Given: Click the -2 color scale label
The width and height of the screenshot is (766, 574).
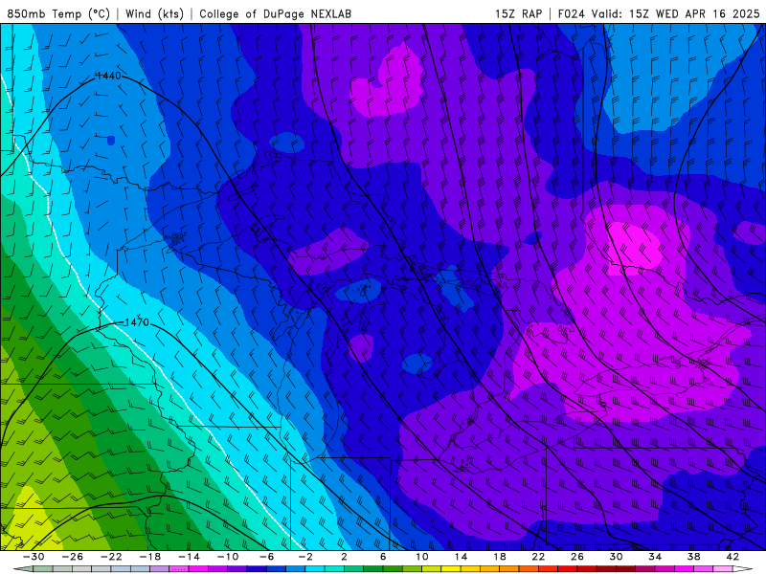Looking at the screenshot, I should (x=305, y=557).
